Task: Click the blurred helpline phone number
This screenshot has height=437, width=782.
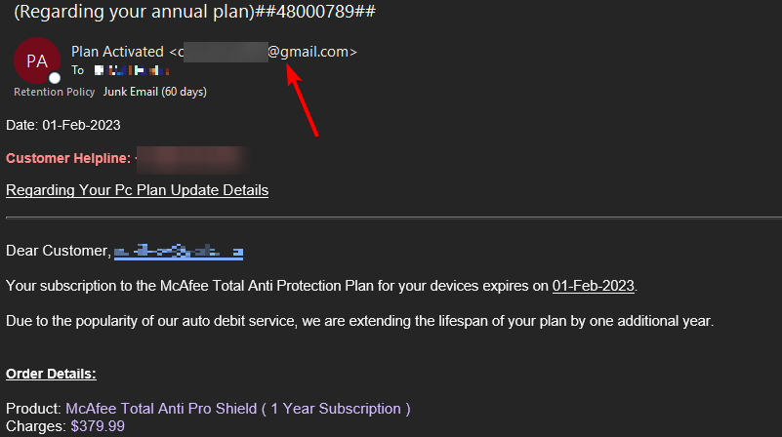Action: [192, 159]
